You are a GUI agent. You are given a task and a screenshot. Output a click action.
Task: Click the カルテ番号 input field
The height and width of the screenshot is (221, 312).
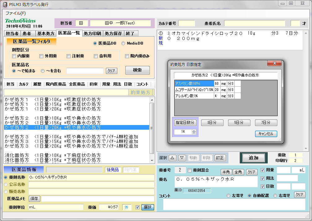click(x=187, y=23)
